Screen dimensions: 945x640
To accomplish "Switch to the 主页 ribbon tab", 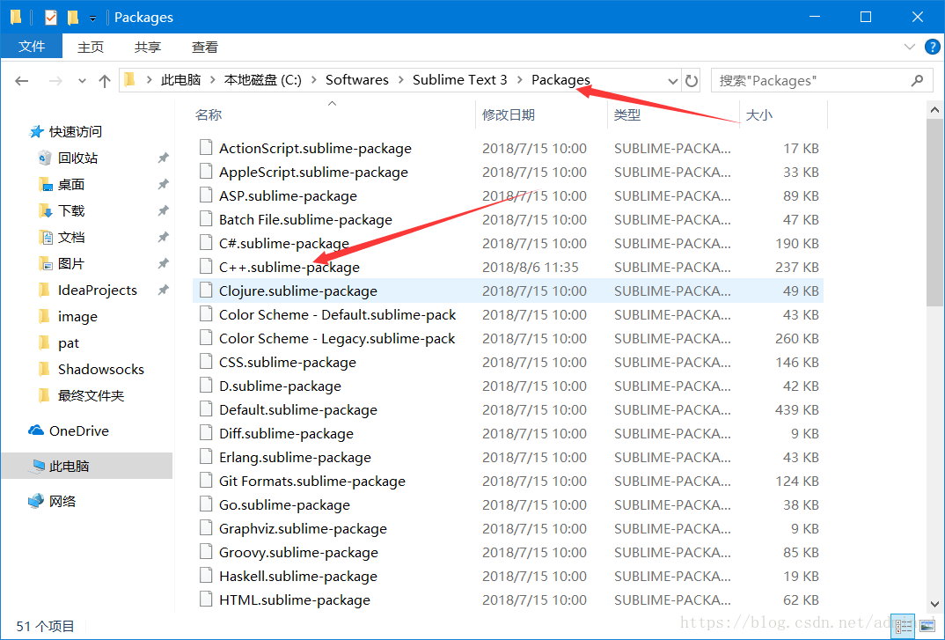I will click(91, 47).
